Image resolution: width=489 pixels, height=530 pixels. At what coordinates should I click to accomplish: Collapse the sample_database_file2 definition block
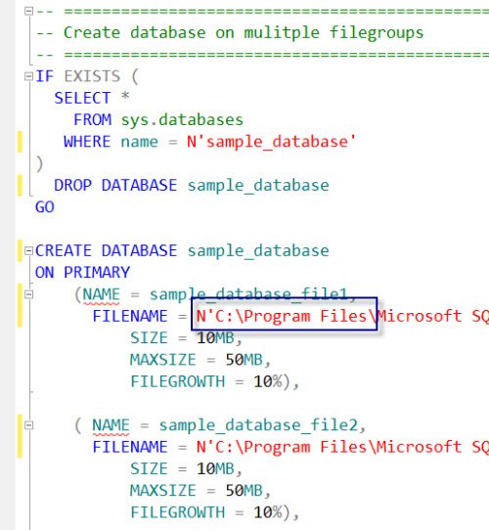click(x=28, y=424)
